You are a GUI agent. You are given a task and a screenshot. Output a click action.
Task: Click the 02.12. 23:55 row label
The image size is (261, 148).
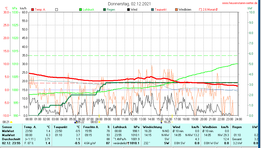(11, 143)
